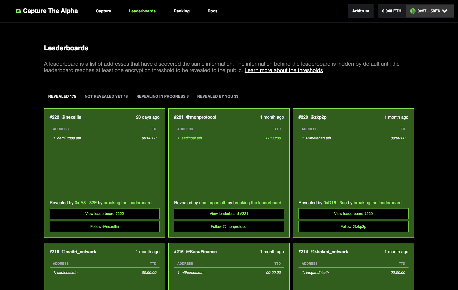Viewport: 458px width, 290px height.
Task: Click the wallet avatar icon
Action: pos(413,11)
